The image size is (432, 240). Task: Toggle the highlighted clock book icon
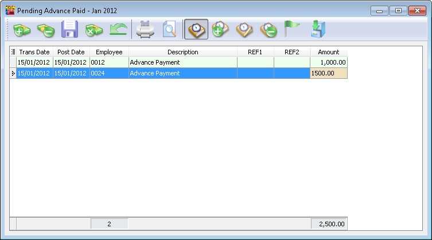(x=196, y=29)
